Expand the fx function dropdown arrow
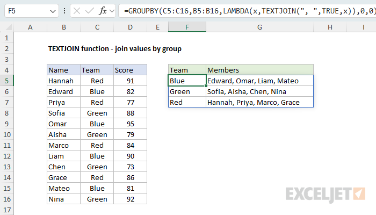 click(x=112, y=11)
